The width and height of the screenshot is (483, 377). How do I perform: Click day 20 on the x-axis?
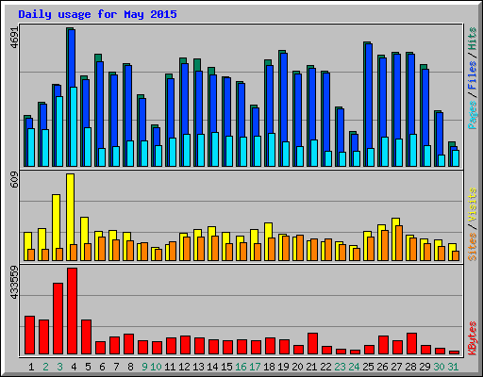coord(297,367)
